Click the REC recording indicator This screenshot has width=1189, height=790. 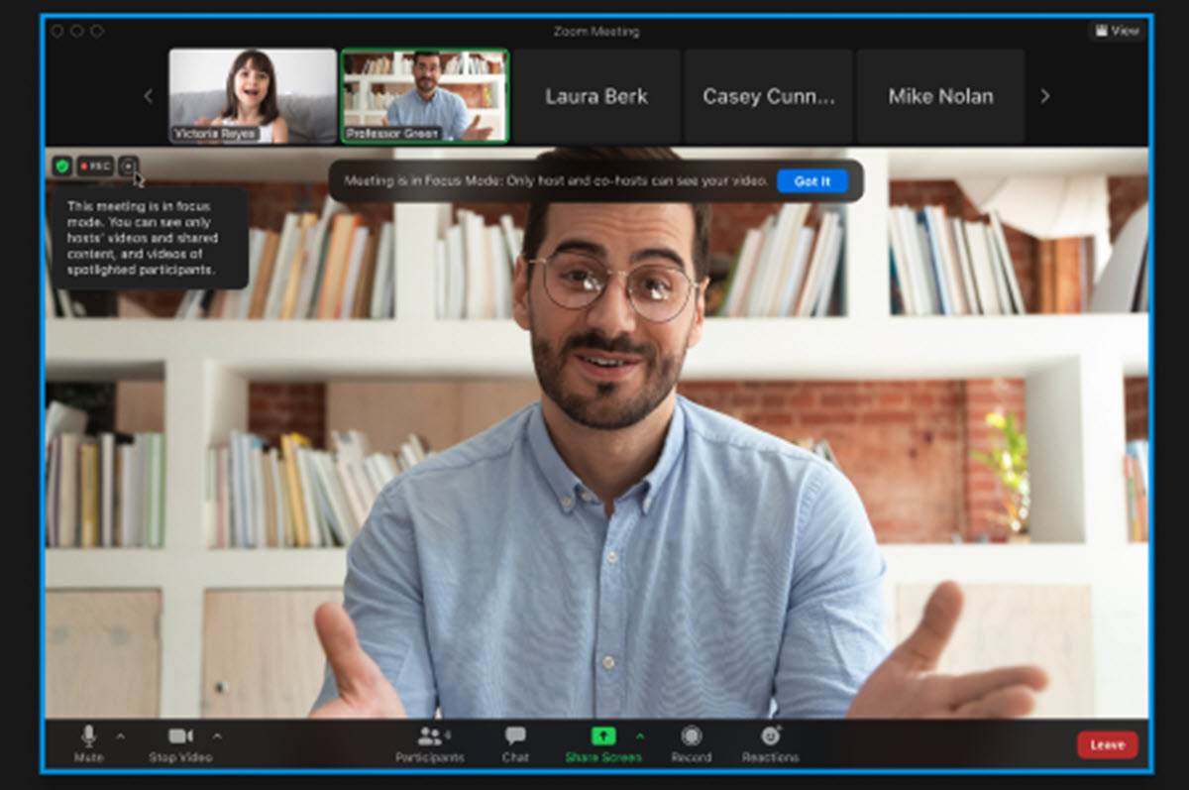click(95, 167)
